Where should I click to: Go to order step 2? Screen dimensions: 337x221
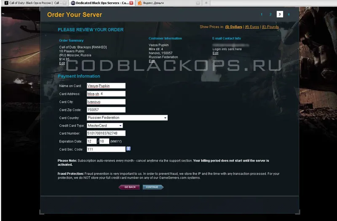pos(270,14)
